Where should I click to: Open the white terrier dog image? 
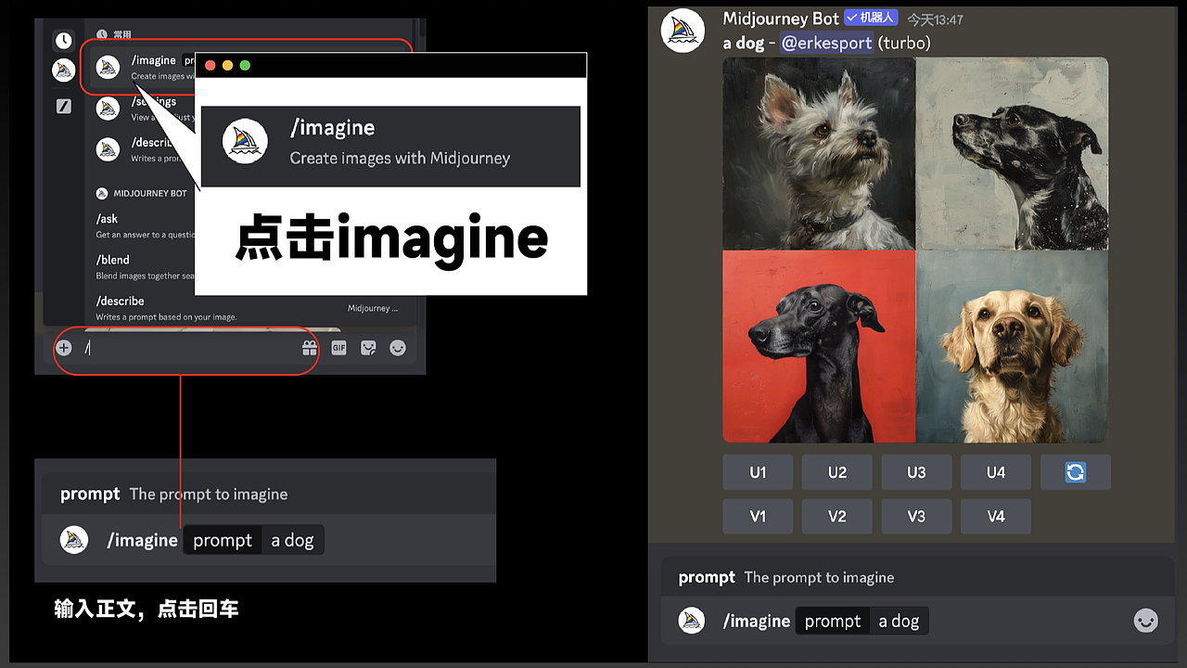point(819,154)
